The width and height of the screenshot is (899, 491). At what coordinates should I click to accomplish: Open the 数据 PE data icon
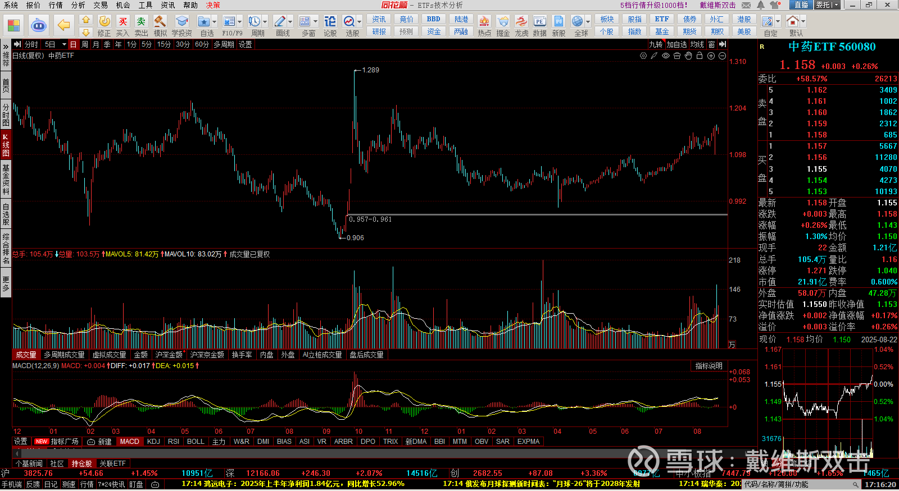tap(539, 22)
